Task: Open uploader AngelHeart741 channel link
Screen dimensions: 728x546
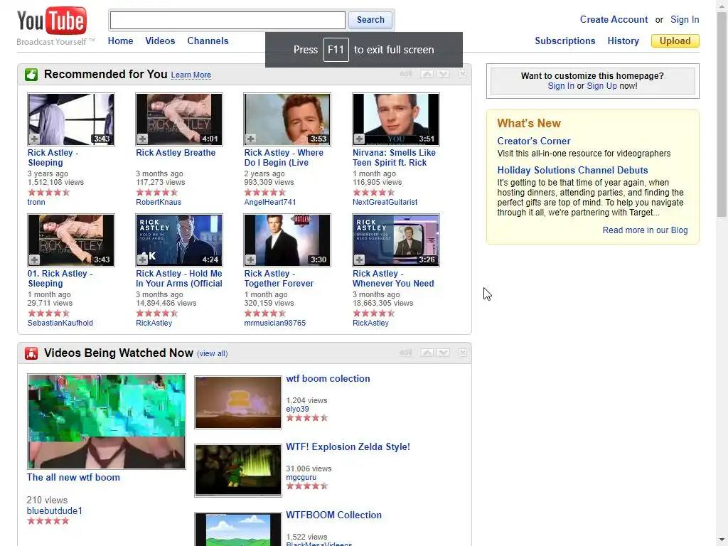Action: [x=269, y=202]
